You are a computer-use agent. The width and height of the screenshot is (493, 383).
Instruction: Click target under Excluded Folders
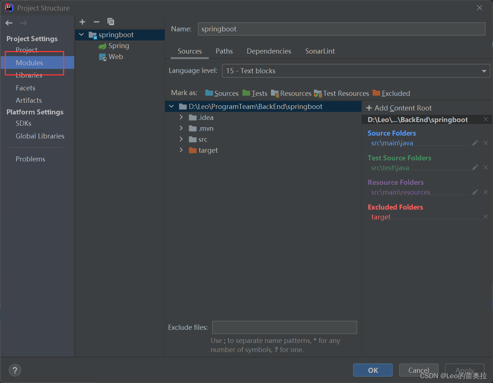pos(381,217)
